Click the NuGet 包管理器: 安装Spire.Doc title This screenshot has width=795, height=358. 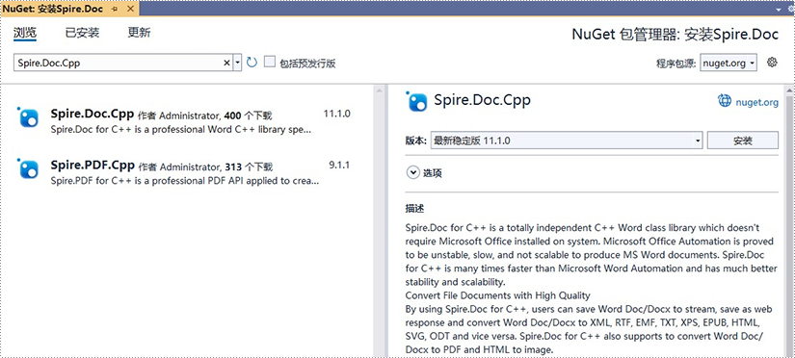pos(676,34)
